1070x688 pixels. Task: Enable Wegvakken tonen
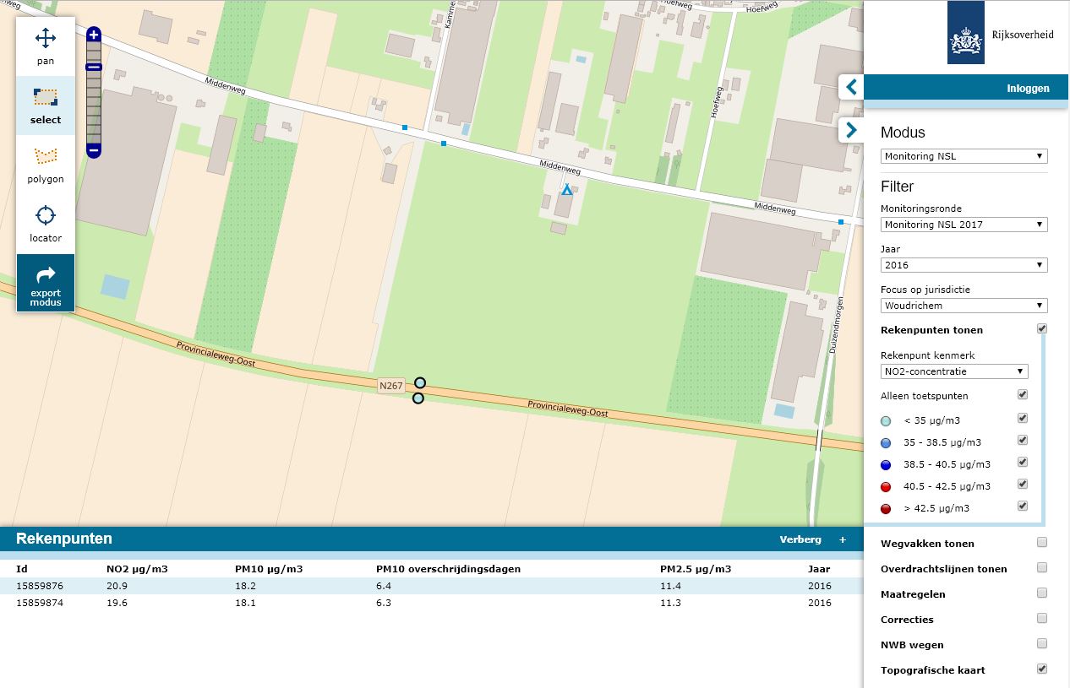[1042, 542]
